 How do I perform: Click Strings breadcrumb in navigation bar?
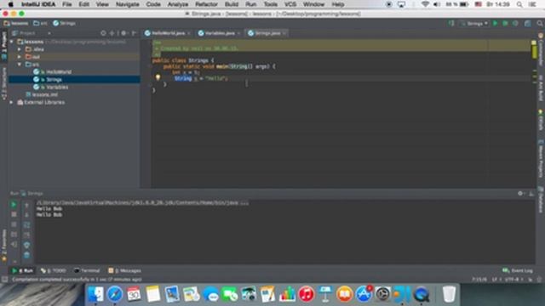coord(65,23)
